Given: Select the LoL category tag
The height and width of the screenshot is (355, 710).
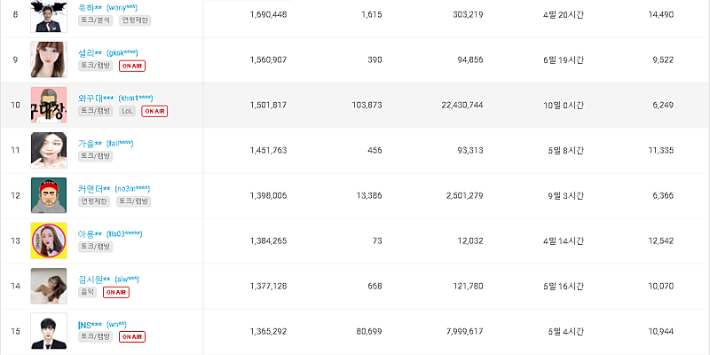Looking at the screenshot, I should (127, 111).
